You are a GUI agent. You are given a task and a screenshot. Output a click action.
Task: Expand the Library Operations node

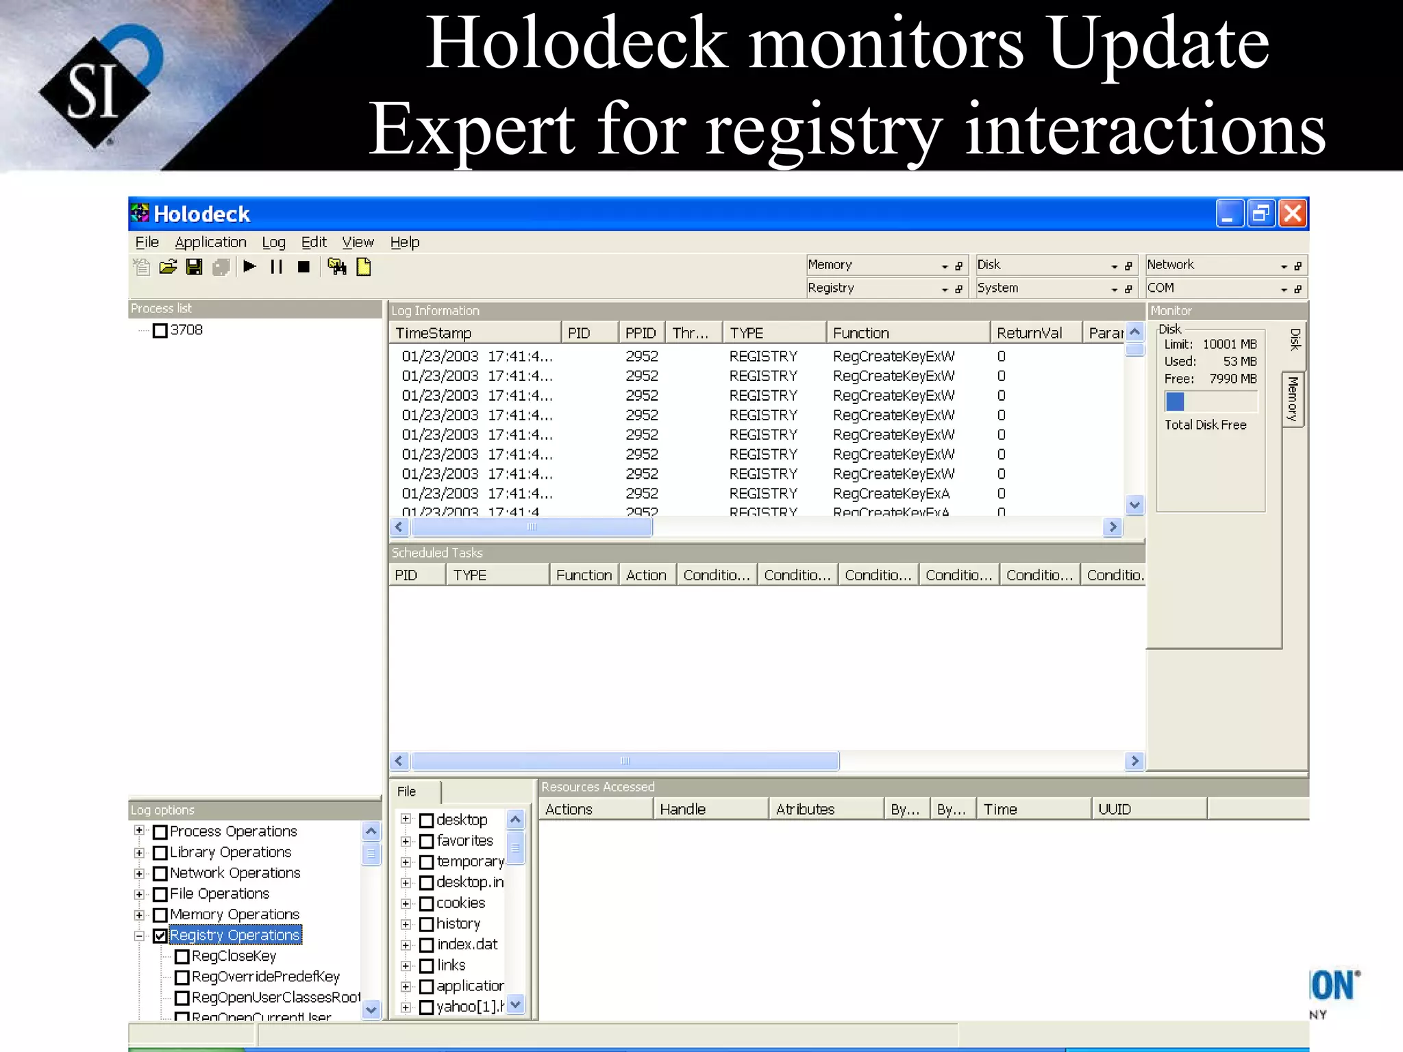[139, 853]
